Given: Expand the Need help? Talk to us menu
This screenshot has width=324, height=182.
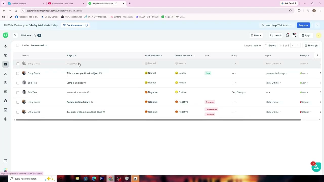Looking at the screenshot, I should [277, 25].
